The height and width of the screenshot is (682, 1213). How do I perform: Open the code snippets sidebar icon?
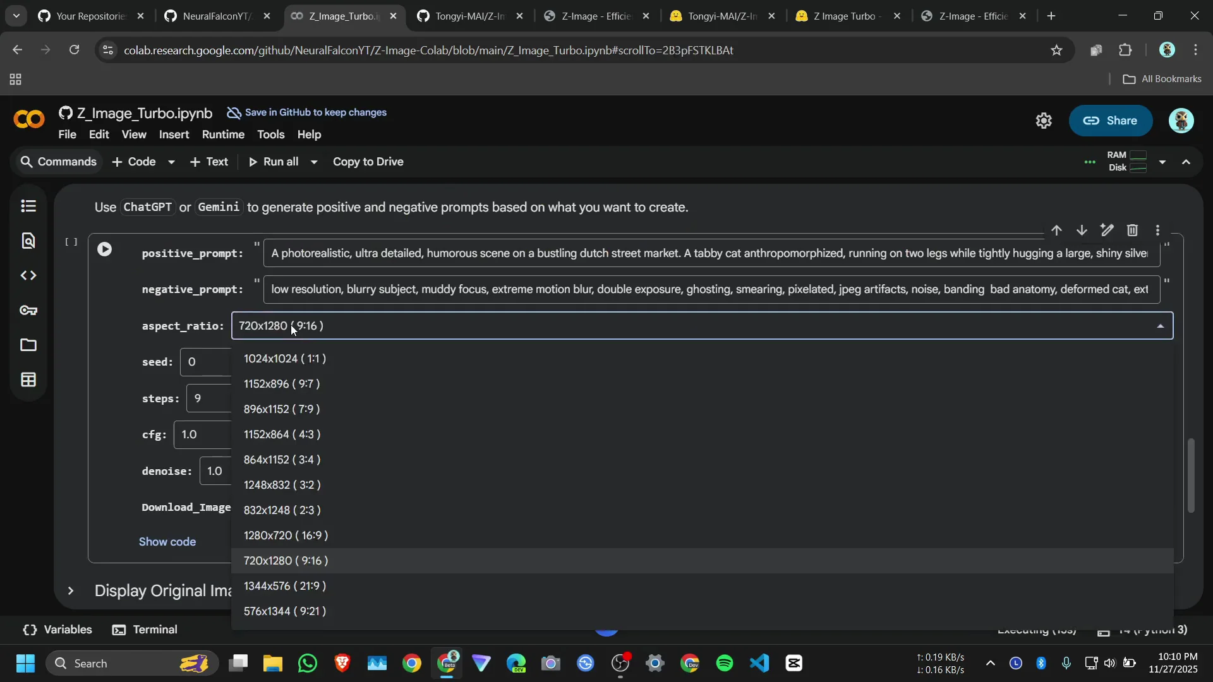(28, 275)
